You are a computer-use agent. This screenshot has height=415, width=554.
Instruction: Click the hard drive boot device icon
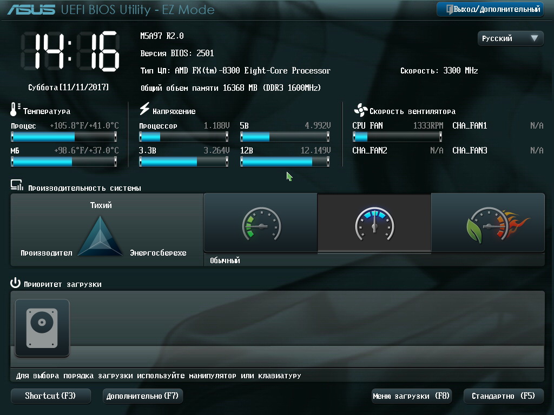(42, 328)
